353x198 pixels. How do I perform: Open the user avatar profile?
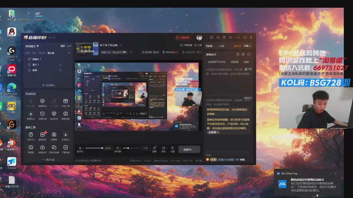[x=199, y=37]
